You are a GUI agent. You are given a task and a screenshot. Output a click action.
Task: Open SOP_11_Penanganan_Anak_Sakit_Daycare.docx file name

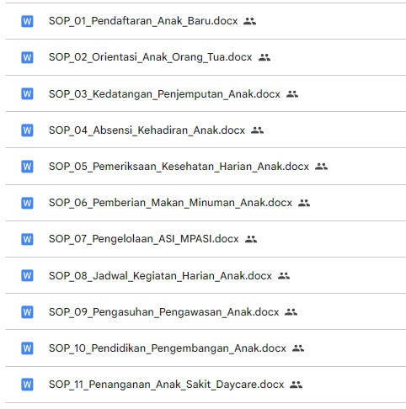[167, 385]
